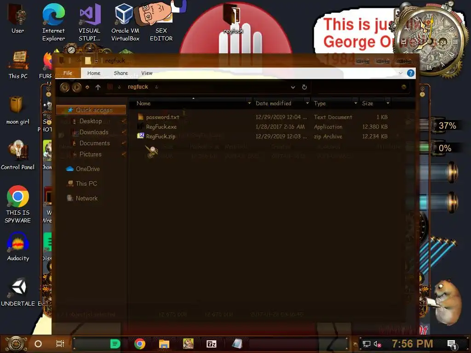Open File Explorer from the taskbar

164,344
